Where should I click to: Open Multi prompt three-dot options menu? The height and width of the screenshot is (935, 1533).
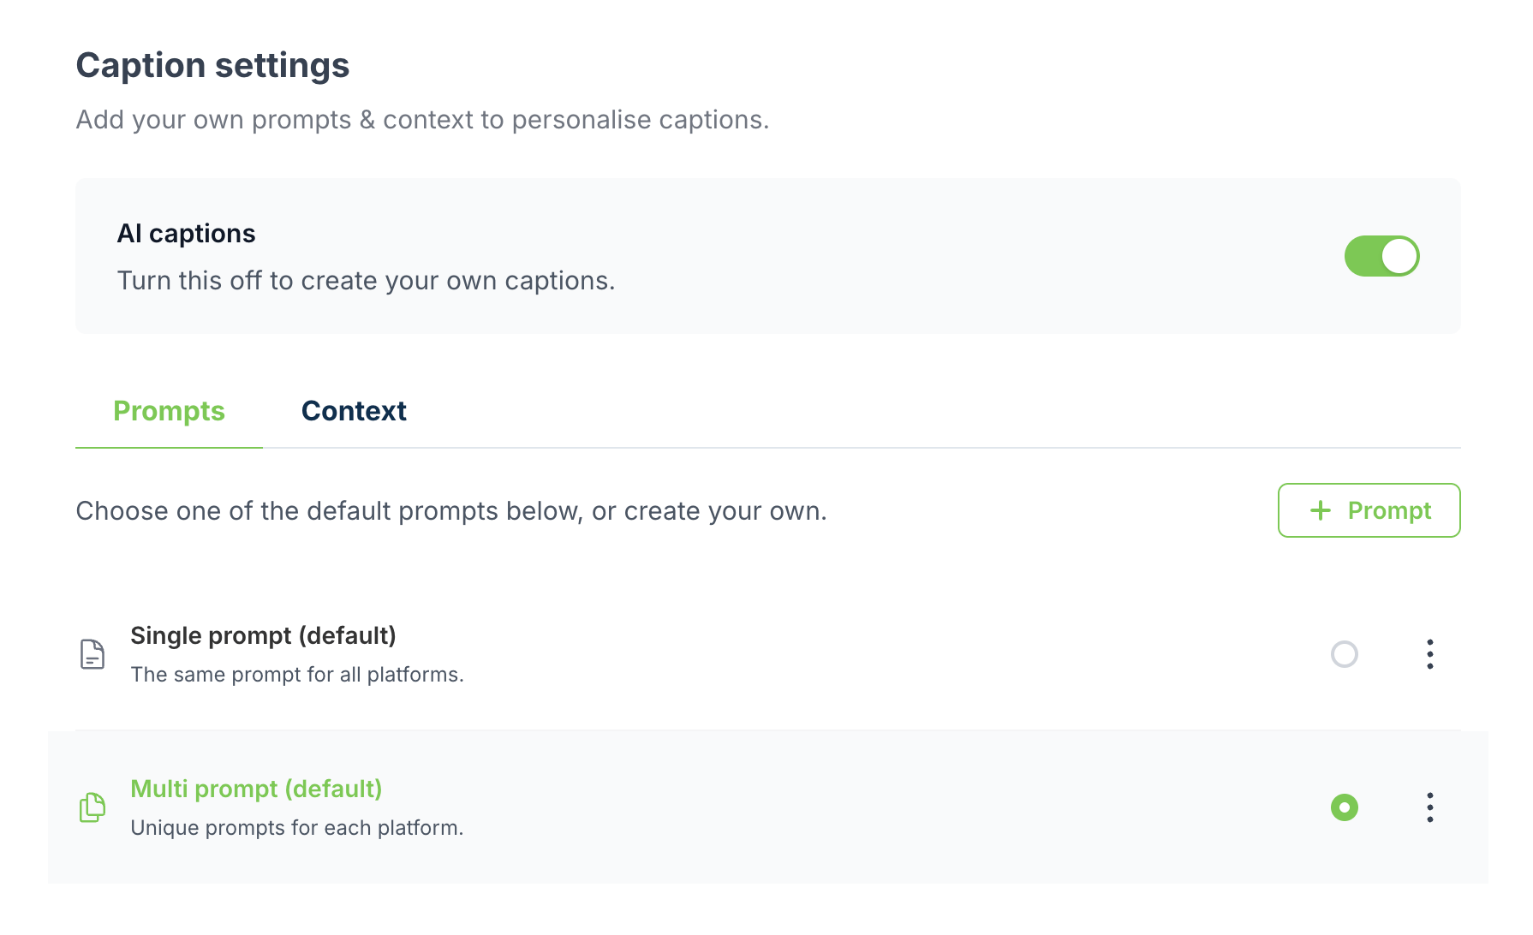tap(1429, 807)
